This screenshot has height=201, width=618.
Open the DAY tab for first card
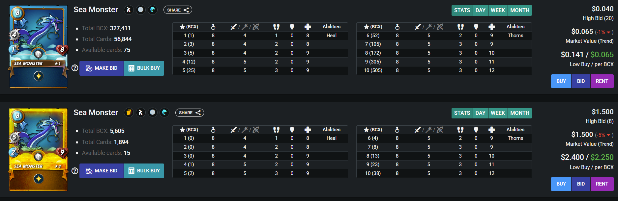click(x=480, y=10)
